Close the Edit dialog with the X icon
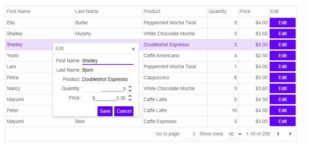The width and height of the screenshot is (309, 145). (133, 49)
